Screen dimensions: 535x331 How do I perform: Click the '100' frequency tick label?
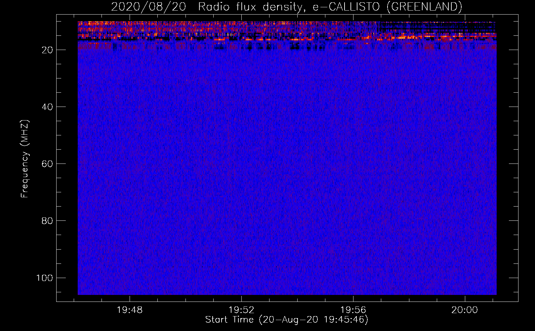pos(45,278)
